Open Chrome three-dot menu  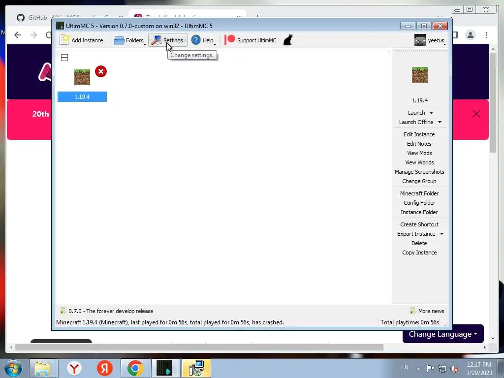pos(487,35)
